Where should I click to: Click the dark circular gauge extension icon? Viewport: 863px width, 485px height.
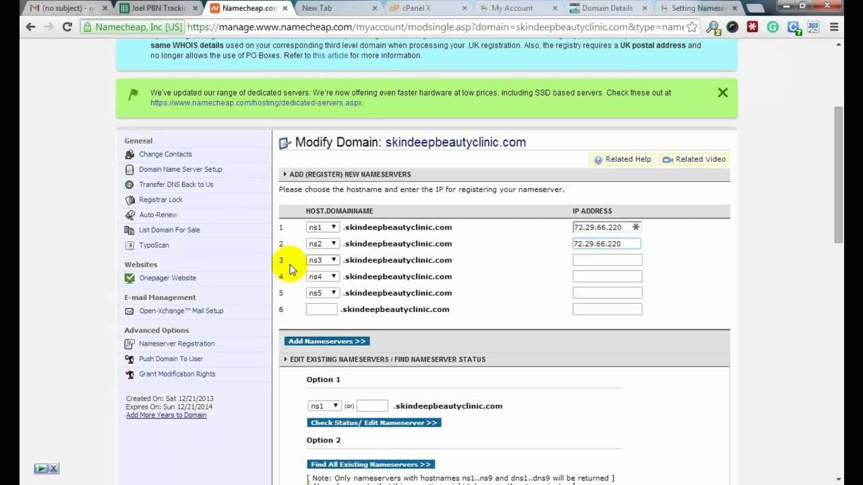tap(732, 27)
